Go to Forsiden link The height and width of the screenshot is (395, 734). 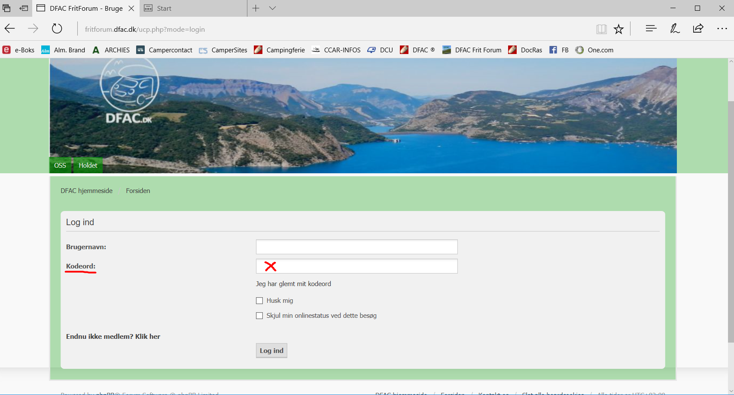point(138,191)
